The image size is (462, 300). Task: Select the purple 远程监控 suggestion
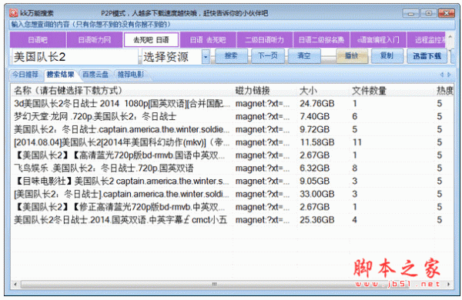(x=427, y=40)
